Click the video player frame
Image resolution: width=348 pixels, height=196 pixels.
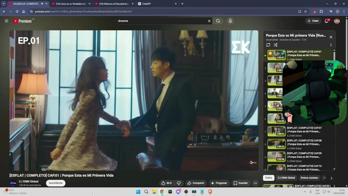134,100
